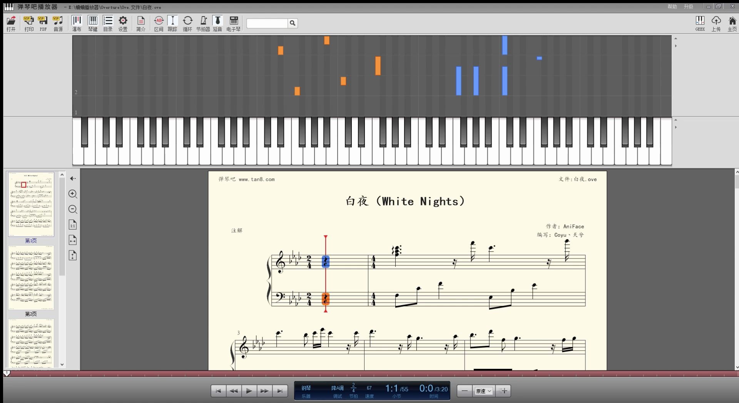The height and width of the screenshot is (403, 739).
Task: Toggle the 琴键 keyboard display
Action: 93,23
